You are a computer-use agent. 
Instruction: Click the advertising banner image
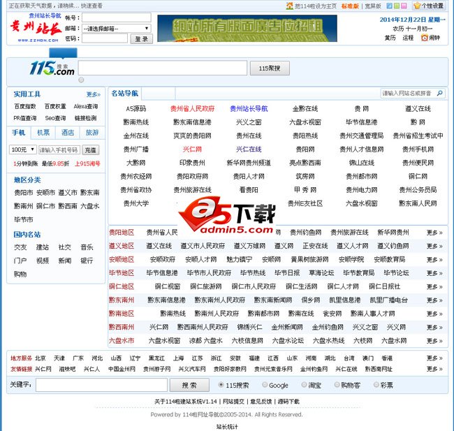pos(247,29)
